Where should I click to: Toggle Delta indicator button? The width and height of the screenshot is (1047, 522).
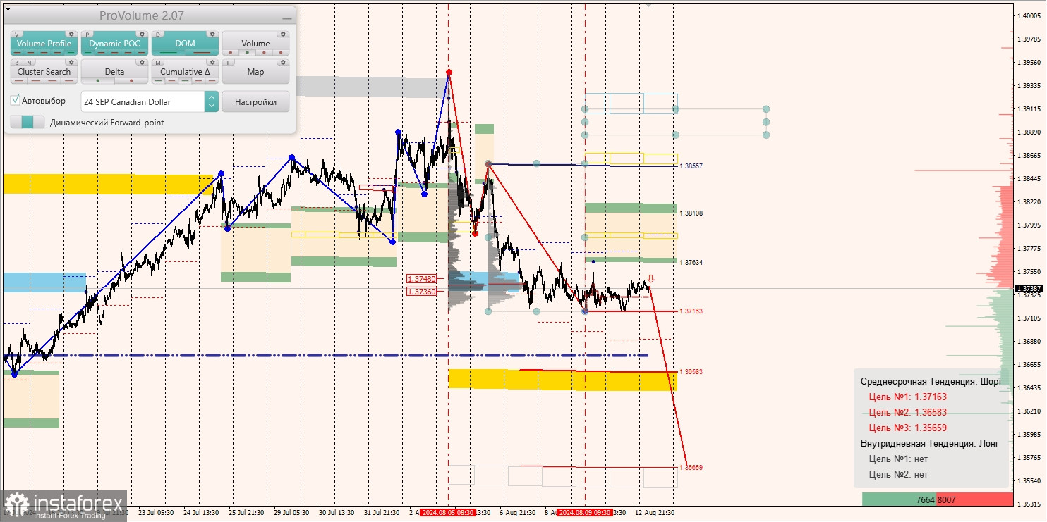tap(114, 72)
